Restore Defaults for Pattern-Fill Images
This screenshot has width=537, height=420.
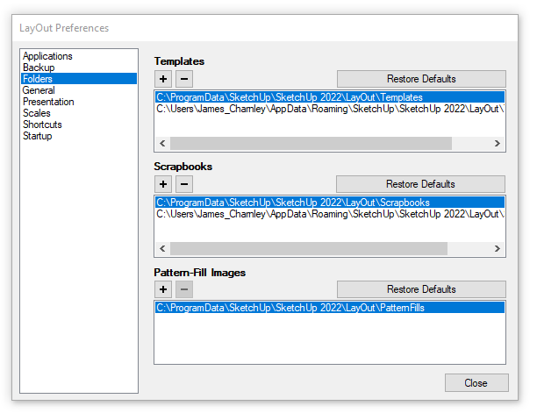[421, 289]
